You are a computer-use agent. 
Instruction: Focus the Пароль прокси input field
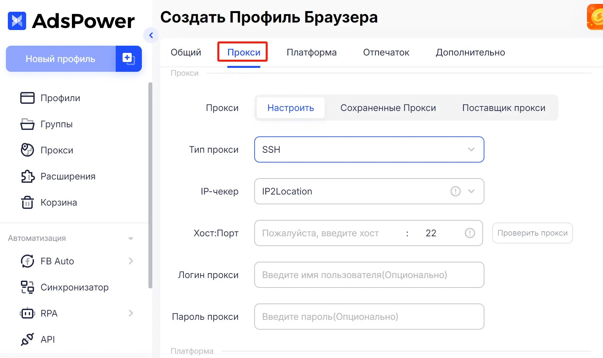click(x=369, y=317)
